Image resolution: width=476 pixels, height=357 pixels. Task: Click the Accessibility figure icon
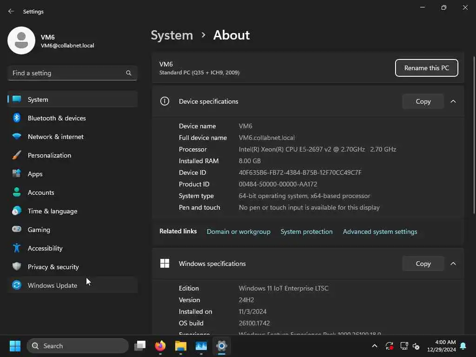click(17, 248)
